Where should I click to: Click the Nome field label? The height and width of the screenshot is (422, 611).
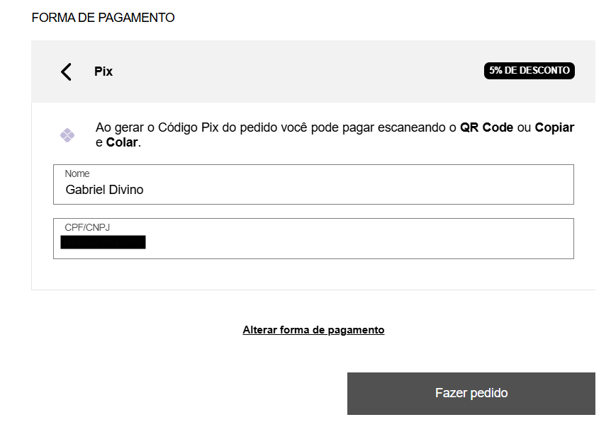coord(77,173)
